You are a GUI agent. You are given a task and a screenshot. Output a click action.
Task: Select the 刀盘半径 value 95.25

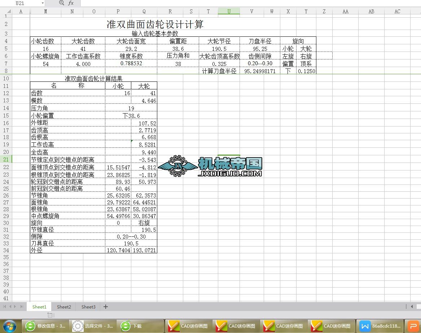[x=260, y=49]
